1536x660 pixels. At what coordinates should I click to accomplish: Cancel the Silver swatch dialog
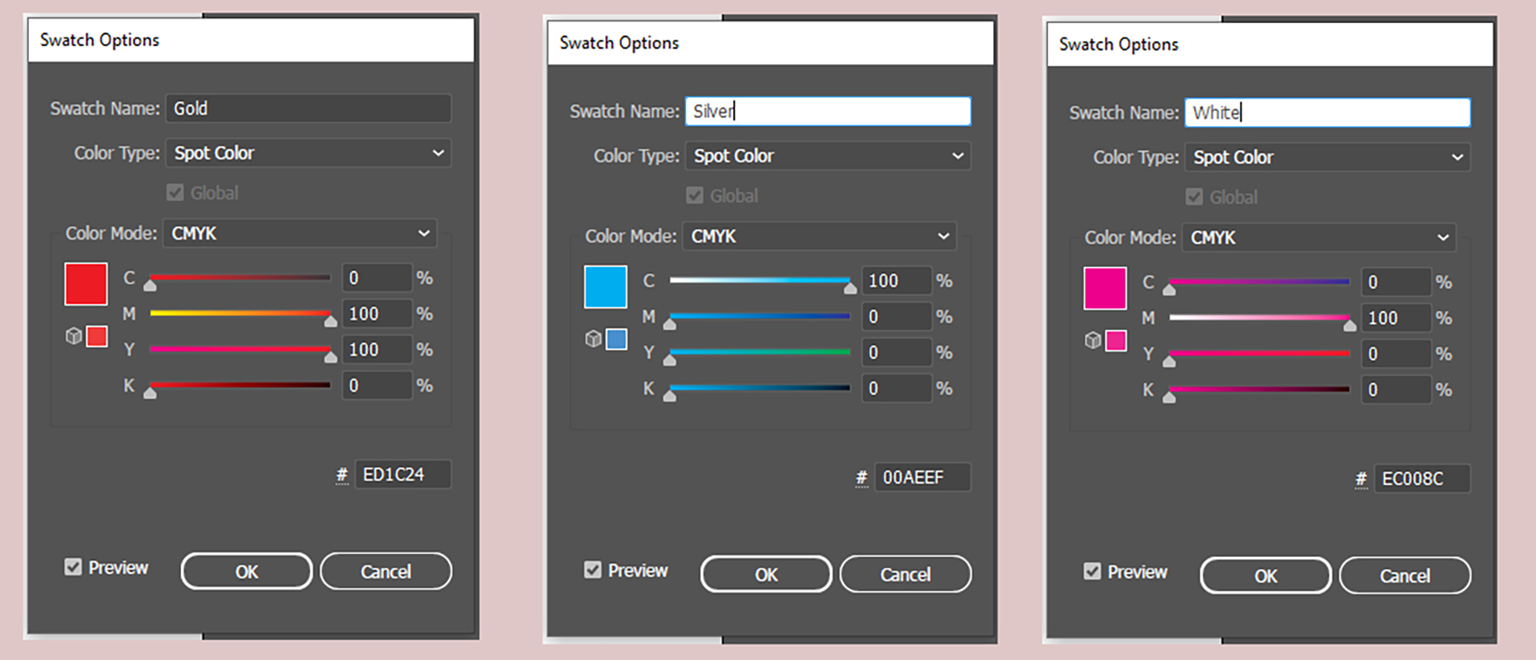[905, 575]
